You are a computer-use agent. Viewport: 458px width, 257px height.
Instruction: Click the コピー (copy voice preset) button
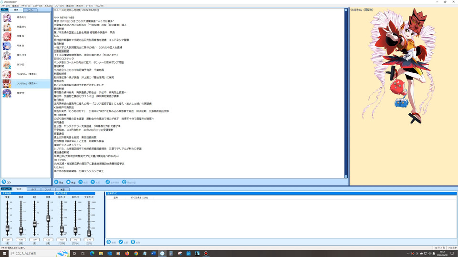coord(6,182)
